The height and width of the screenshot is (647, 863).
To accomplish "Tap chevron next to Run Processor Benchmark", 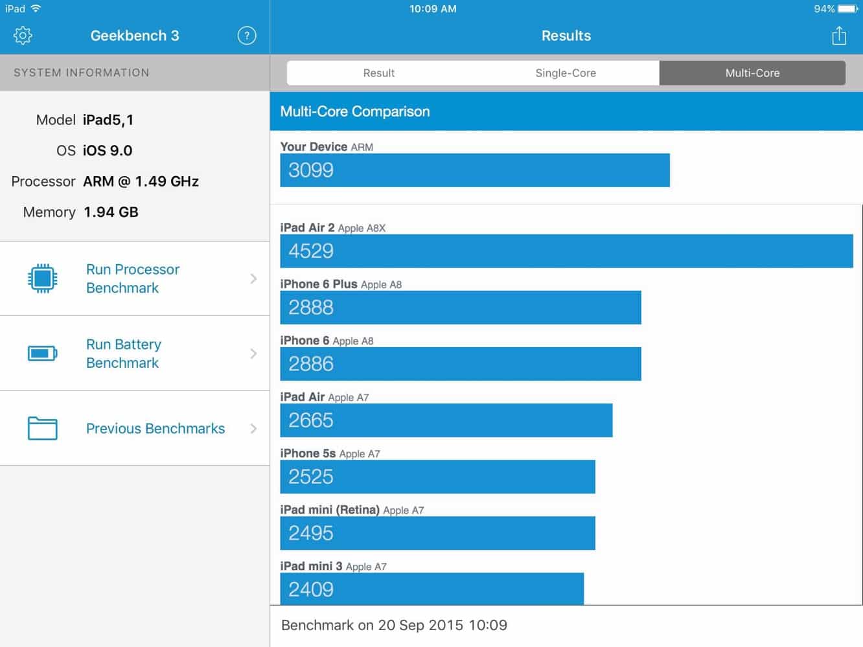I will (253, 278).
